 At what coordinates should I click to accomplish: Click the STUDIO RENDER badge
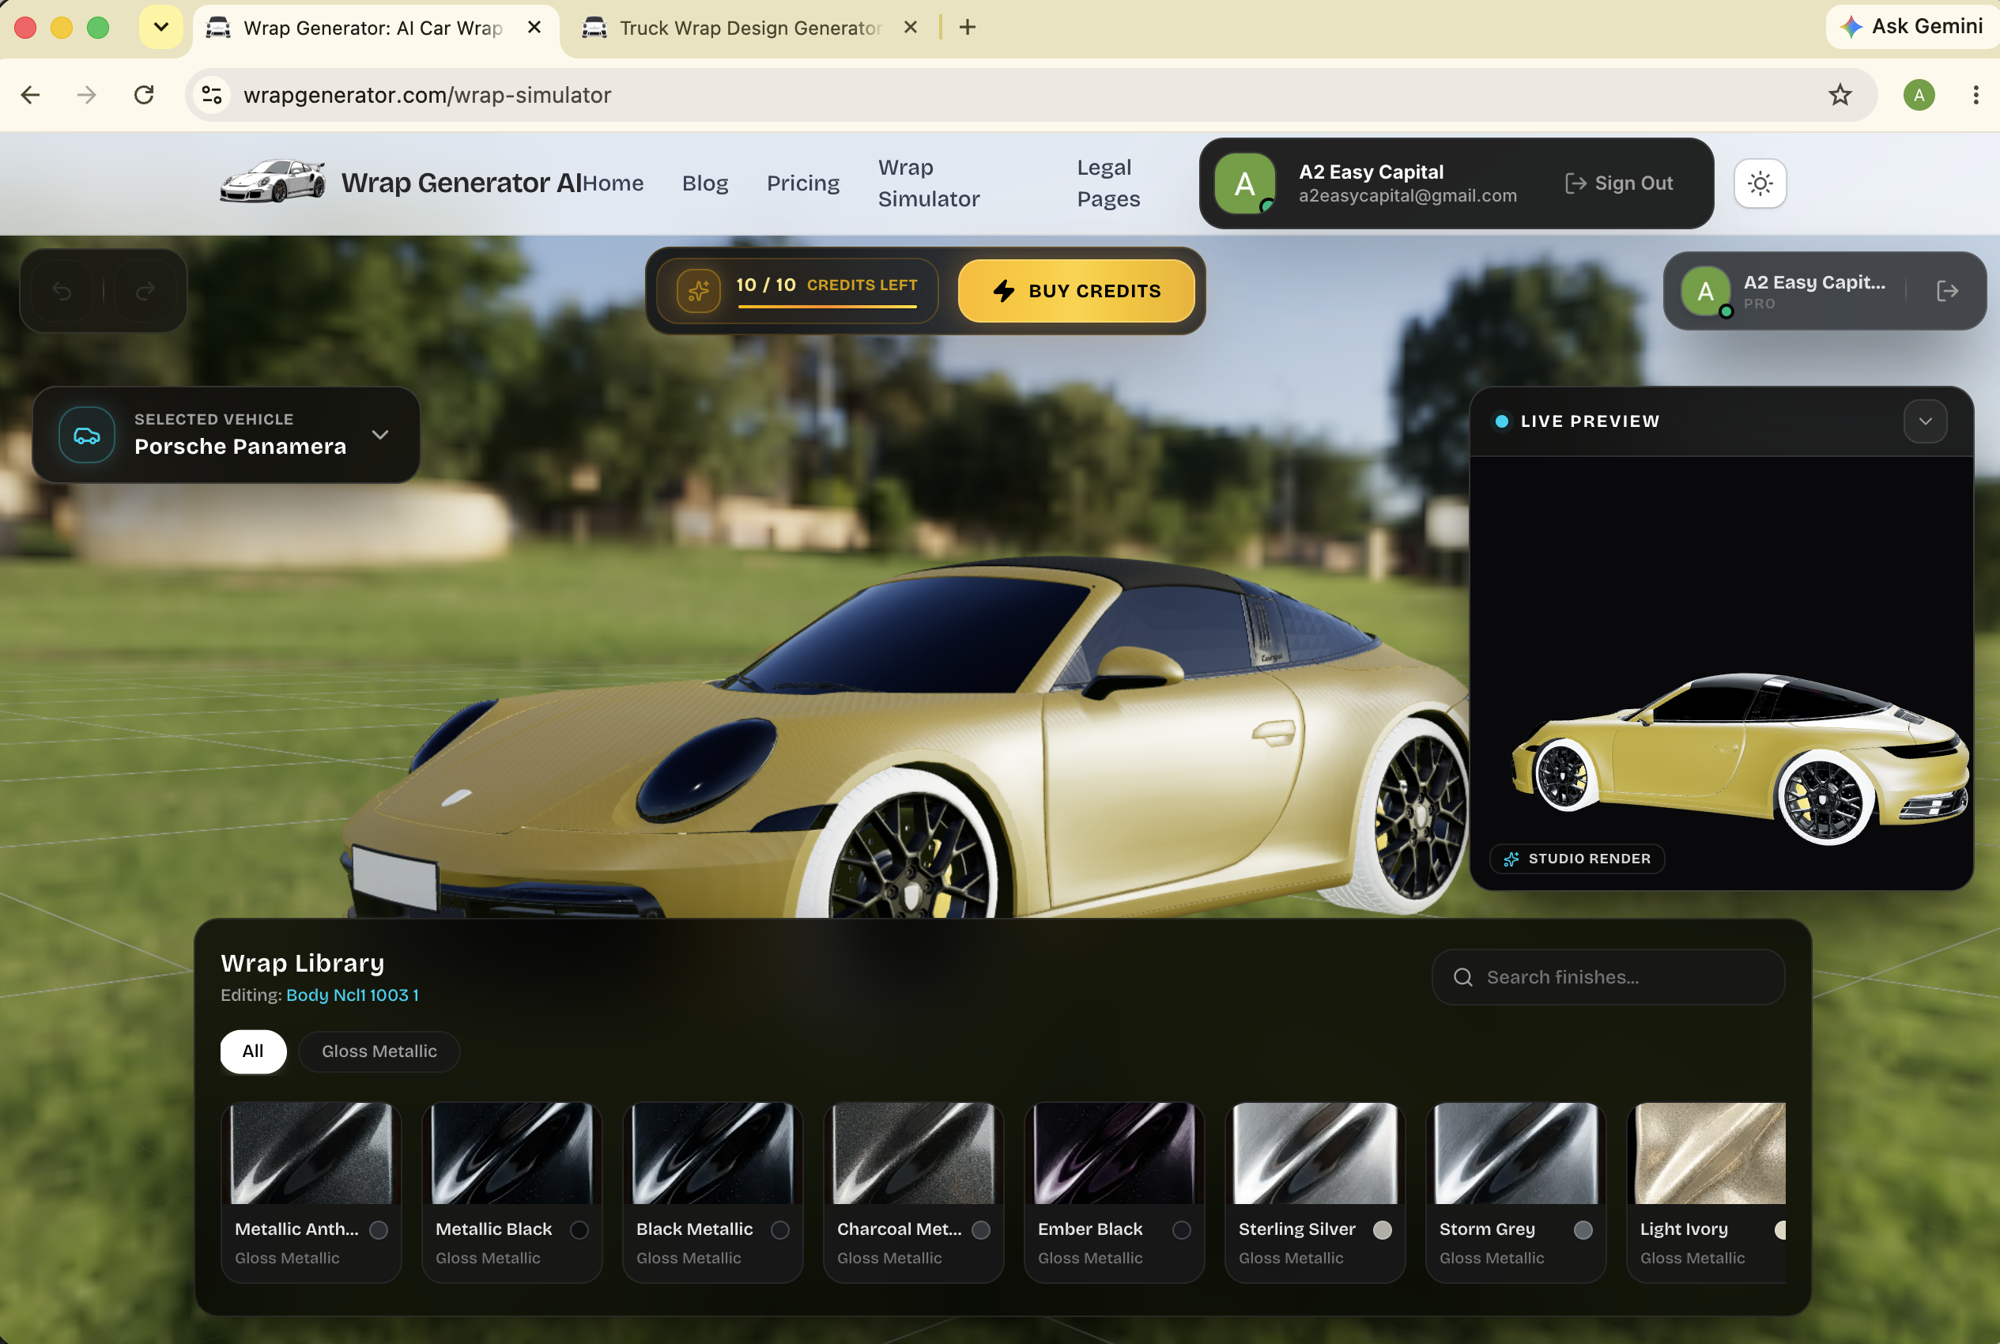click(1577, 859)
